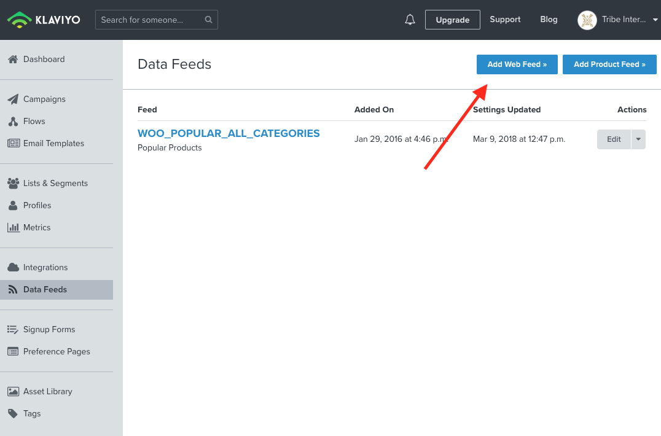The image size is (661, 436).
Task: Click the Added On column header
Action: 374,109
